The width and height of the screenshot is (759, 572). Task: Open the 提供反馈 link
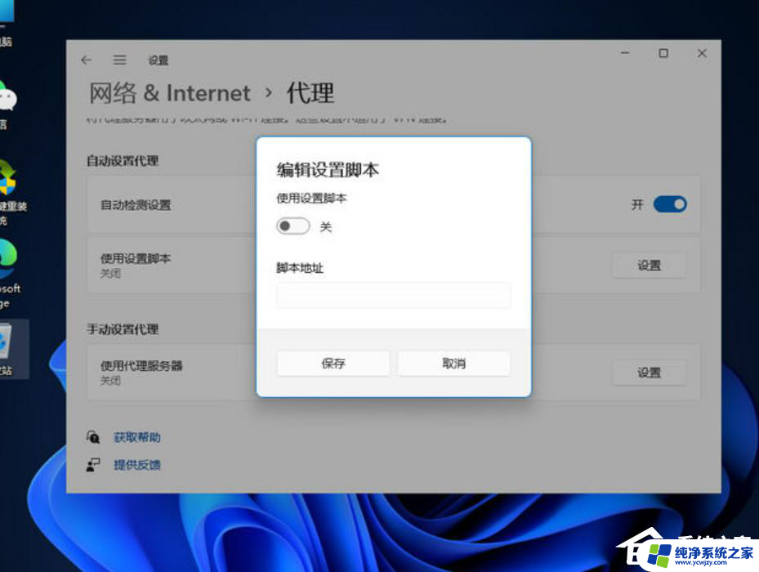[x=137, y=465]
